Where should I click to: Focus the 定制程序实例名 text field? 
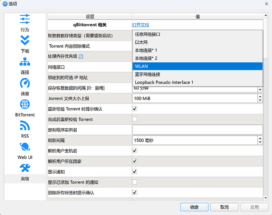click(197, 130)
